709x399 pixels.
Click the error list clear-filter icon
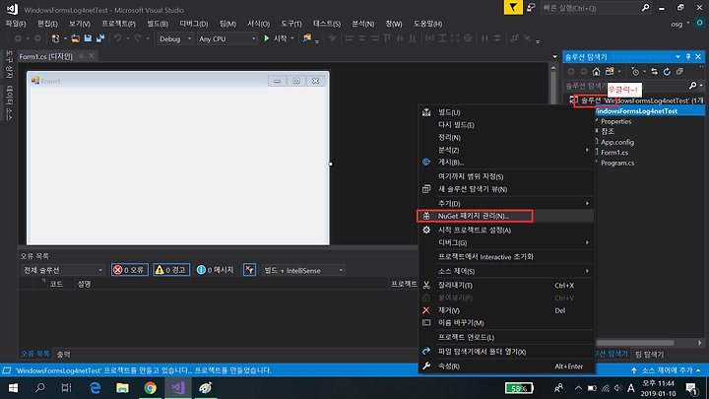[249, 270]
